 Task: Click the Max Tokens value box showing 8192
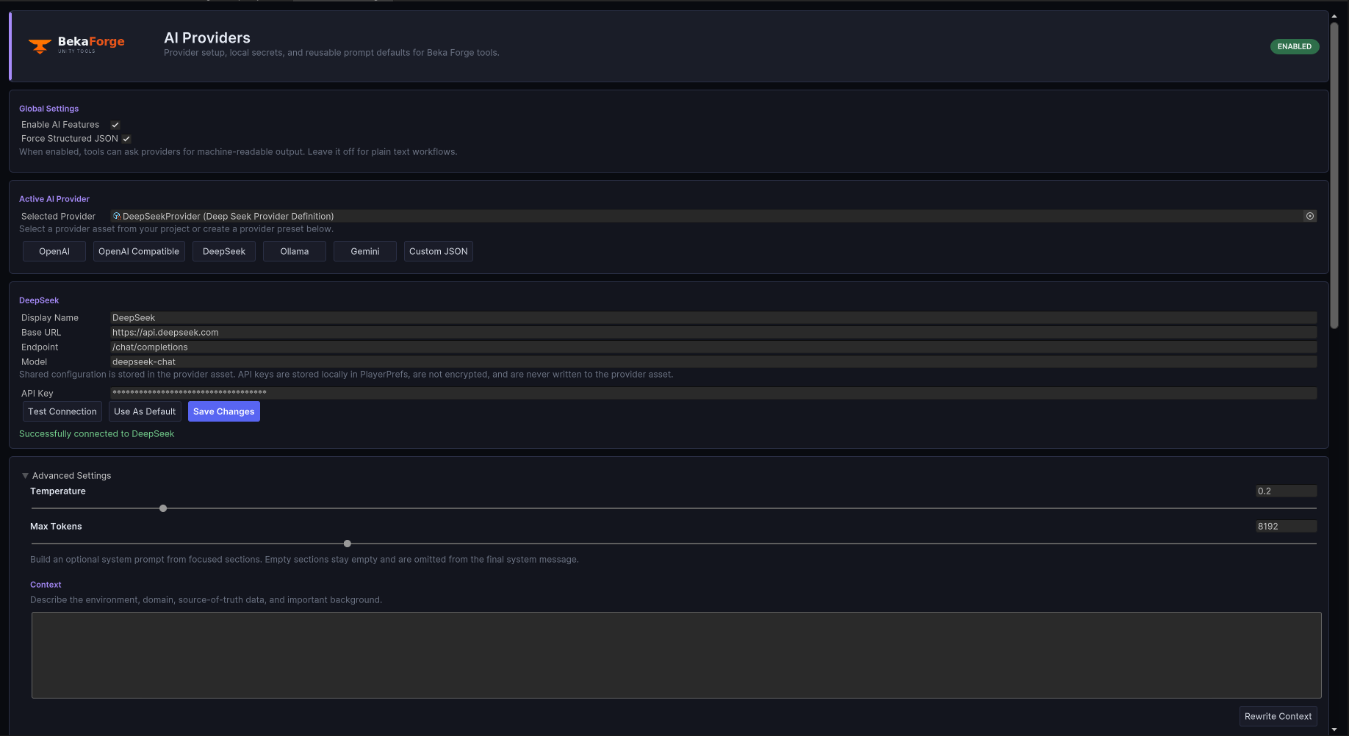[1286, 527]
